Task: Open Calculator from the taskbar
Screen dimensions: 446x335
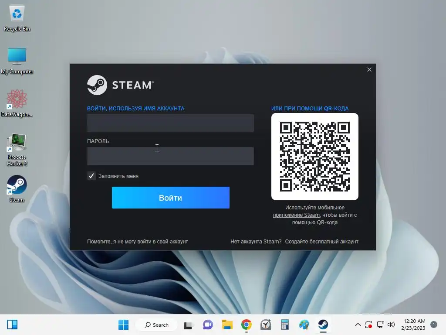Action: (285, 325)
